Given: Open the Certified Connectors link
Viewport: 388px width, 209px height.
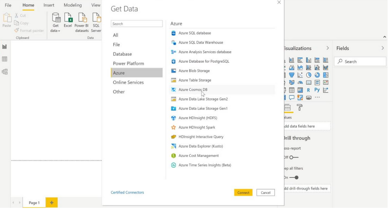Looking at the screenshot, I should [127, 192].
